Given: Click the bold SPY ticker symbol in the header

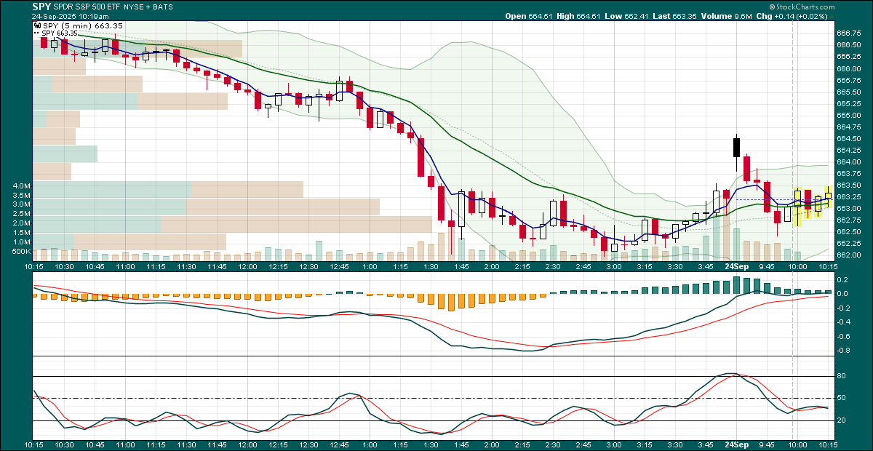Looking at the screenshot, I should [x=41, y=7].
